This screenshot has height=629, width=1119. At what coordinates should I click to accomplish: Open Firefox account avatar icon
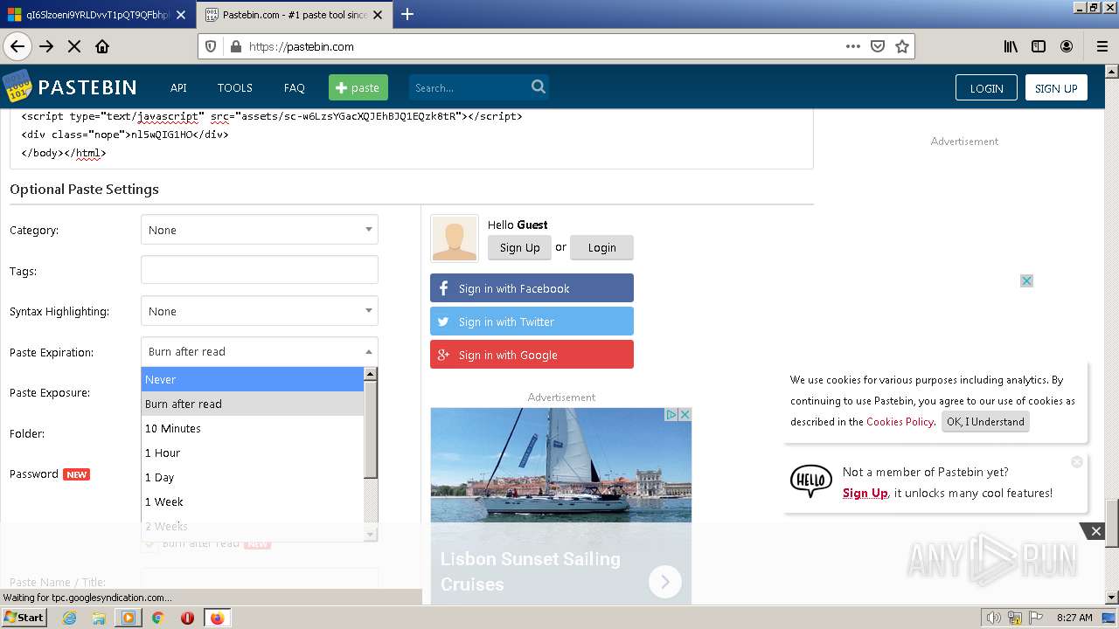pos(1067,46)
